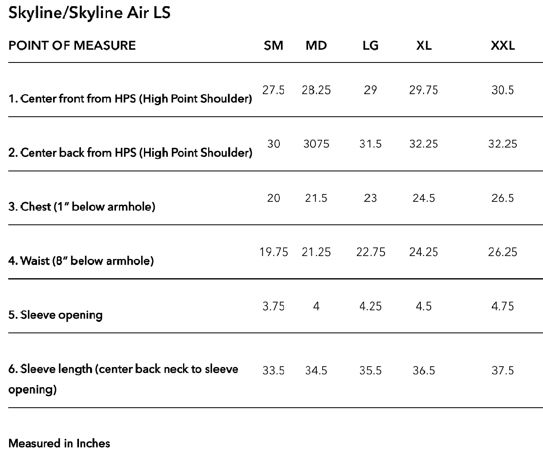Select the SM column header
The height and width of the screenshot is (457, 543).
click(274, 45)
